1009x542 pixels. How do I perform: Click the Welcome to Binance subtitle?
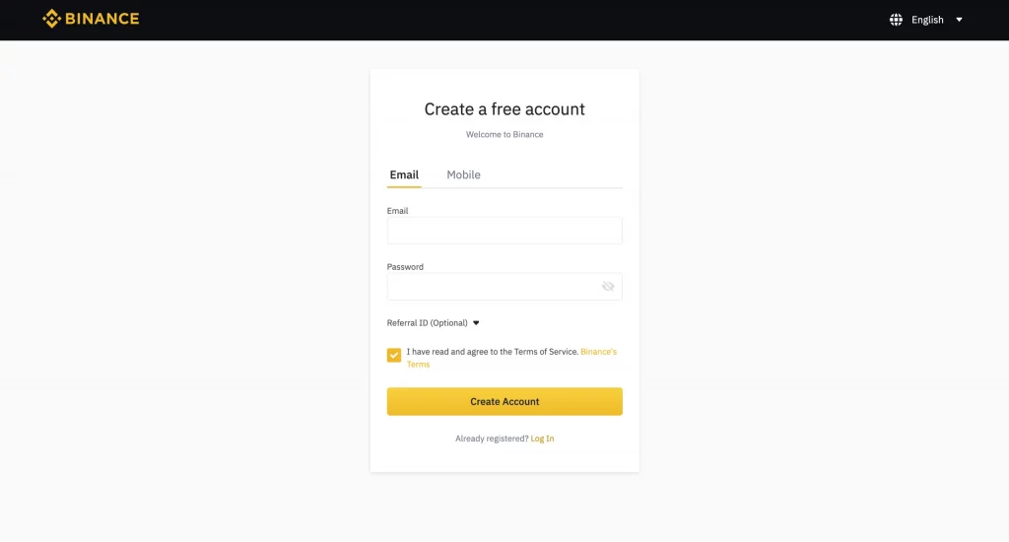tap(504, 135)
